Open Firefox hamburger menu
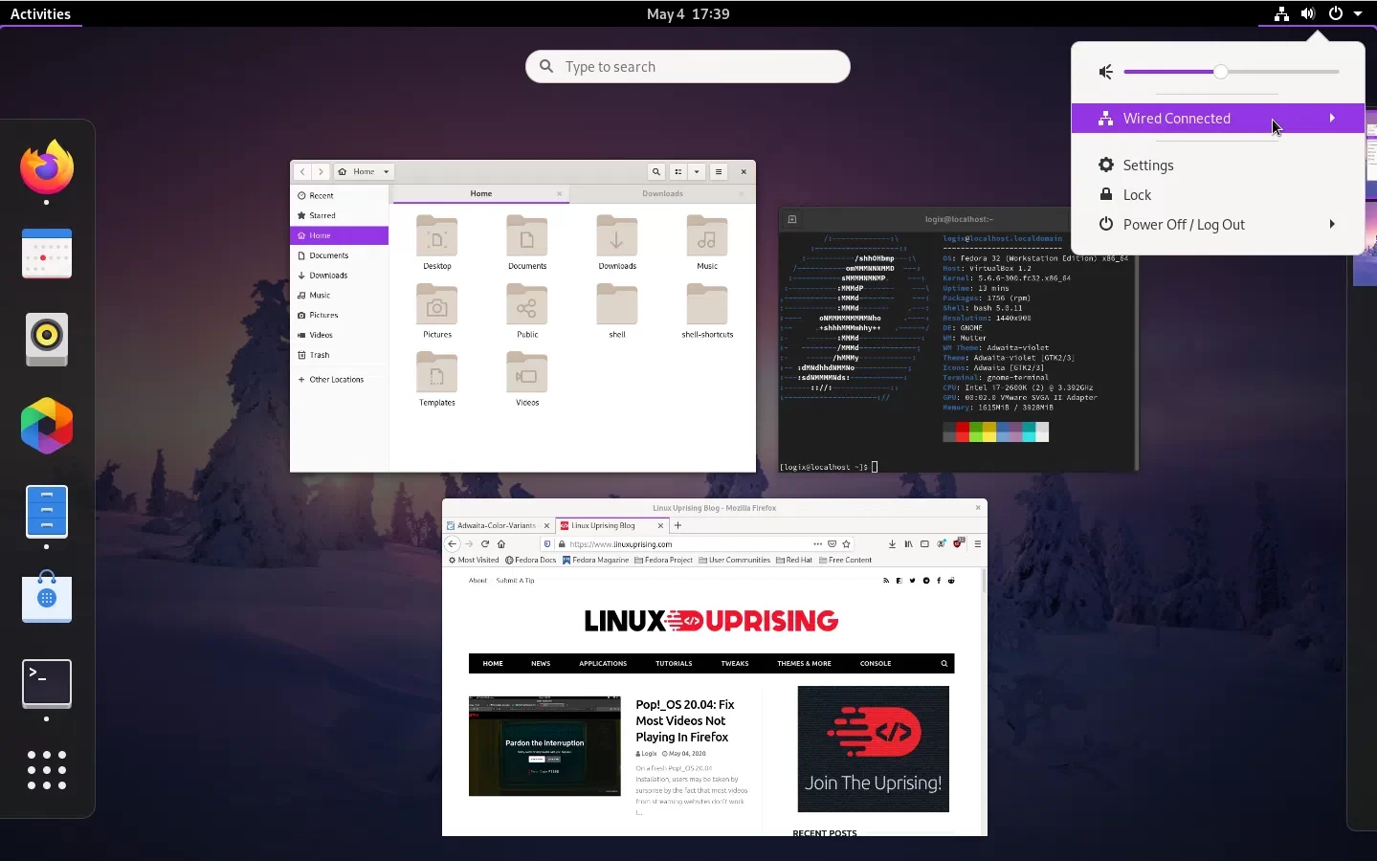This screenshot has height=861, width=1377. coord(978,543)
